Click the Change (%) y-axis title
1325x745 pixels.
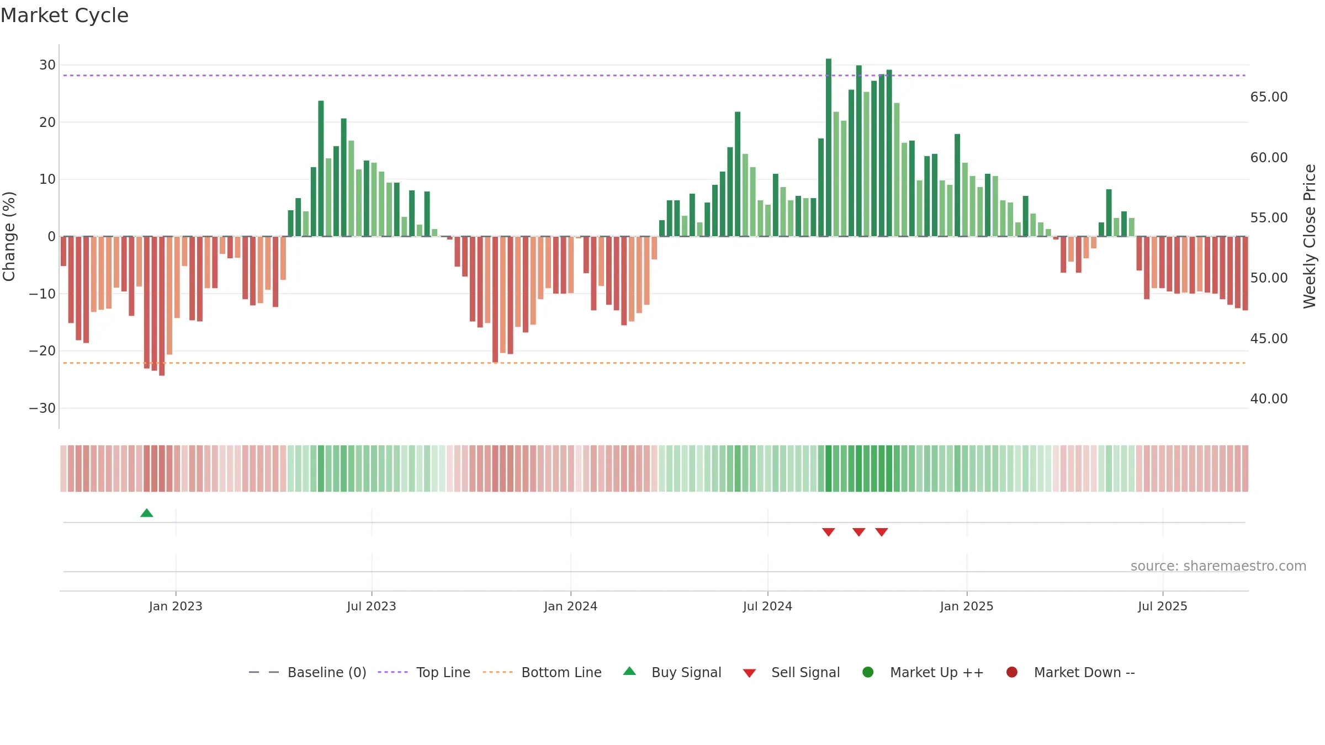(9, 236)
